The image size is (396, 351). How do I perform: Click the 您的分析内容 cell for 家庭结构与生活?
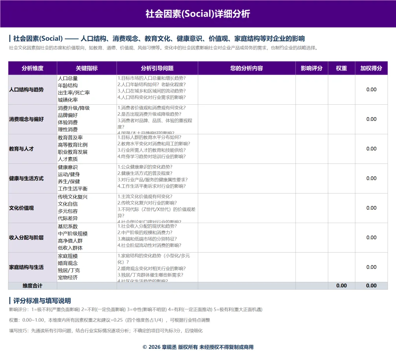point(246,267)
